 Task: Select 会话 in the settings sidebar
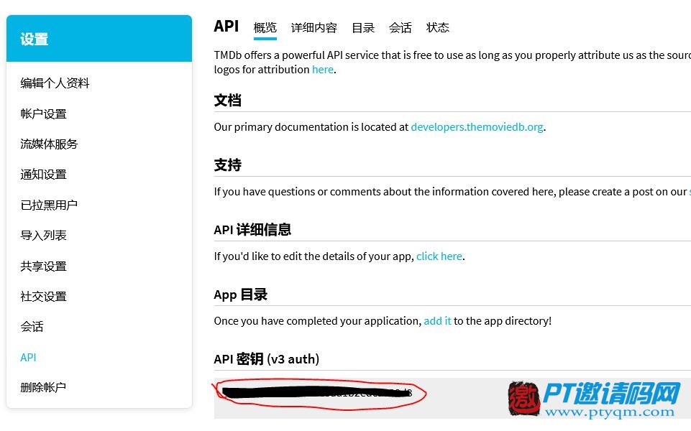32,327
